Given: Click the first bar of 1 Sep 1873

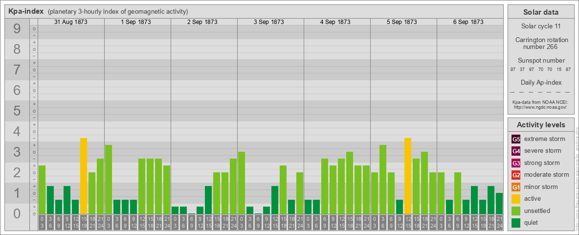Looking at the screenshot, I should (109, 180).
